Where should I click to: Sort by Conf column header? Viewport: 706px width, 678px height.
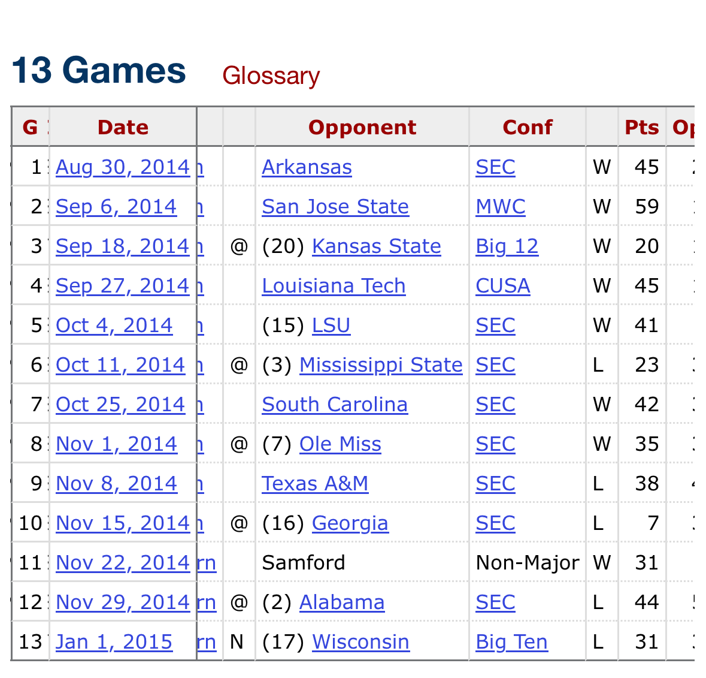[x=527, y=127]
